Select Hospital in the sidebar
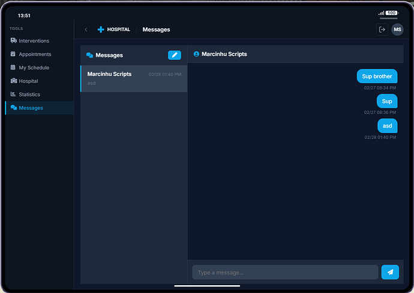This screenshot has width=414, height=293. [x=28, y=81]
